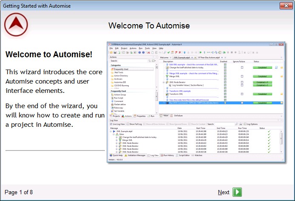
Task: Click the underlined "Next" label
Action: [x=224, y=193]
